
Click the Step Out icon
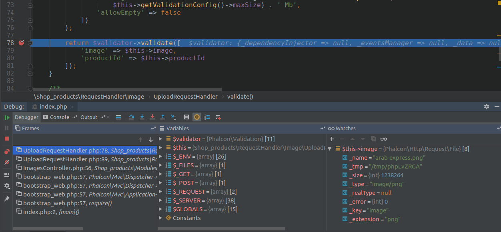click(x=163, y=117)
